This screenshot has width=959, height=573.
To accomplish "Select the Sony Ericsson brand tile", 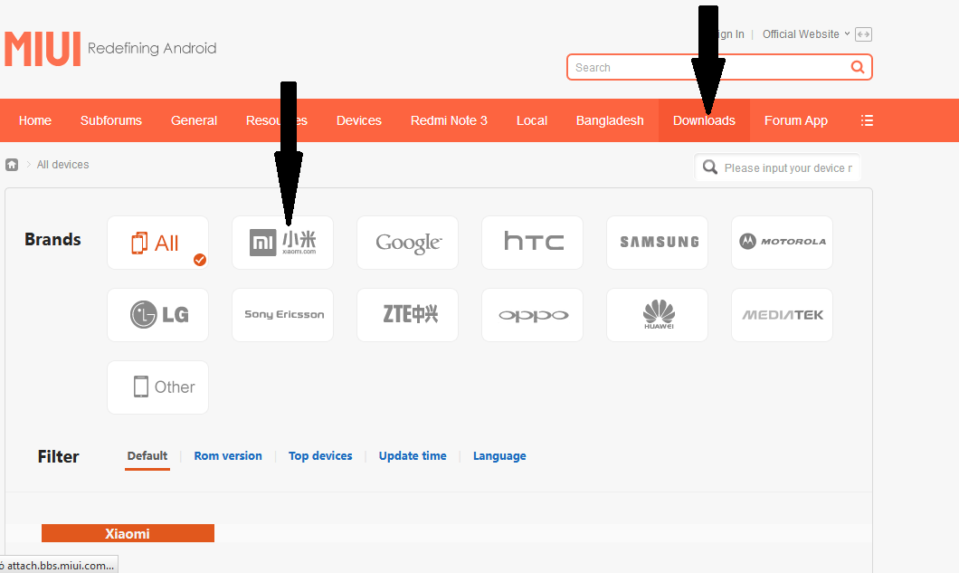I will 282,315.
